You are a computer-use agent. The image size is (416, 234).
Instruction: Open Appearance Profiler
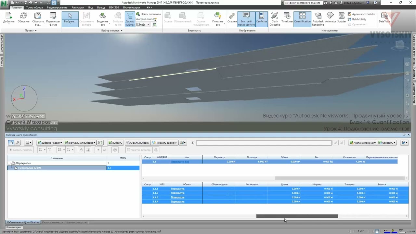pyautogui.click(x=361, y=14)
